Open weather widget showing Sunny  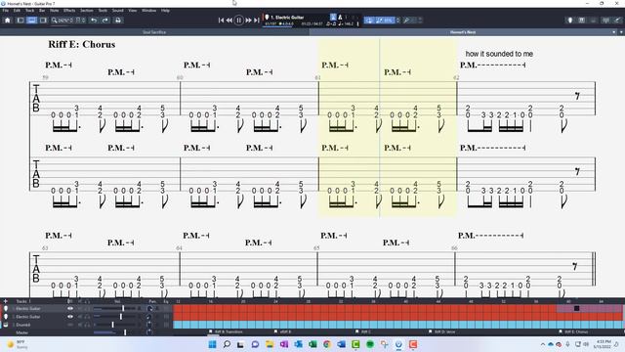point(17,344)
